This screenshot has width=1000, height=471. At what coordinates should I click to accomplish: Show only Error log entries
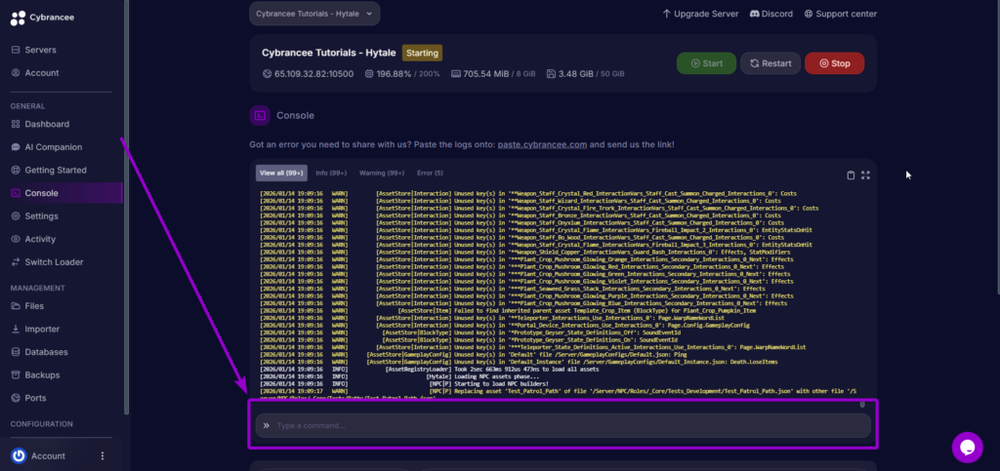430,174
